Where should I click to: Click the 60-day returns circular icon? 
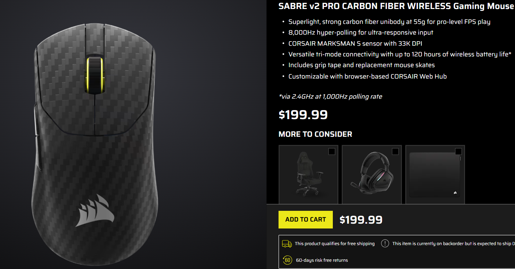point(287,260)
